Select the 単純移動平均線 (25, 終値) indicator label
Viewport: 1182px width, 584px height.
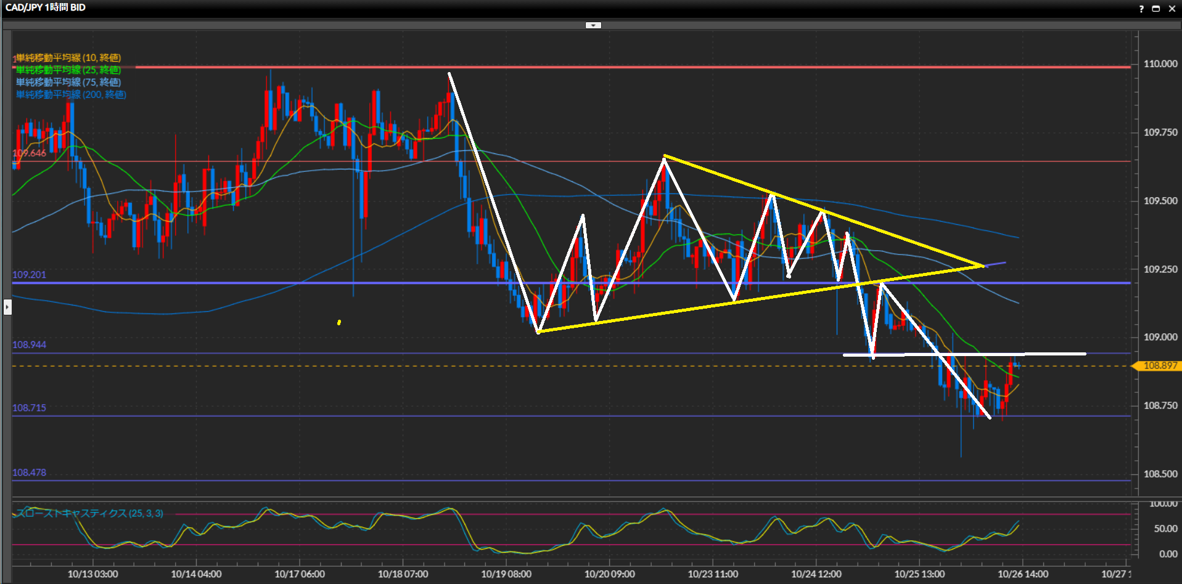click(x=68, y=70)
